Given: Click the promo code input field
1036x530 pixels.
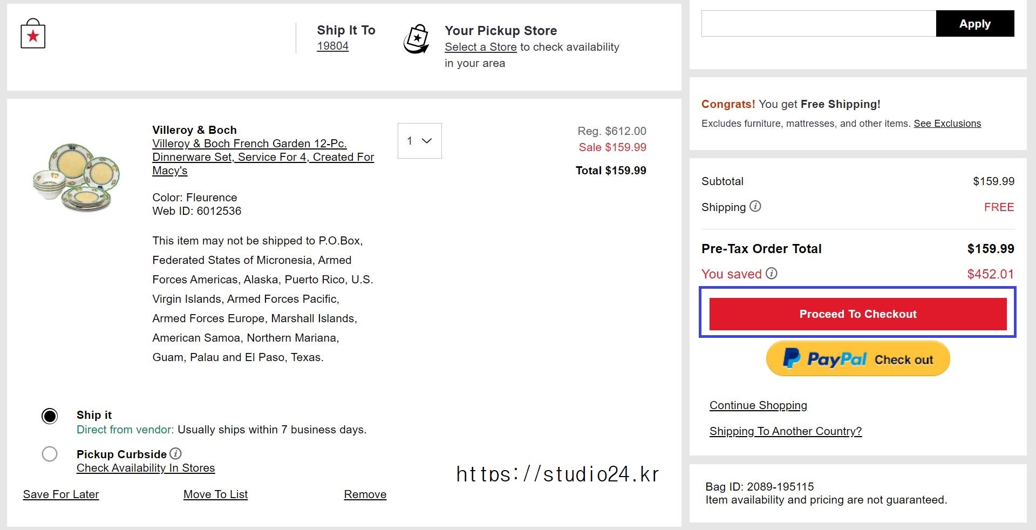Looking at the screenshot, I should tap(819, 24).
